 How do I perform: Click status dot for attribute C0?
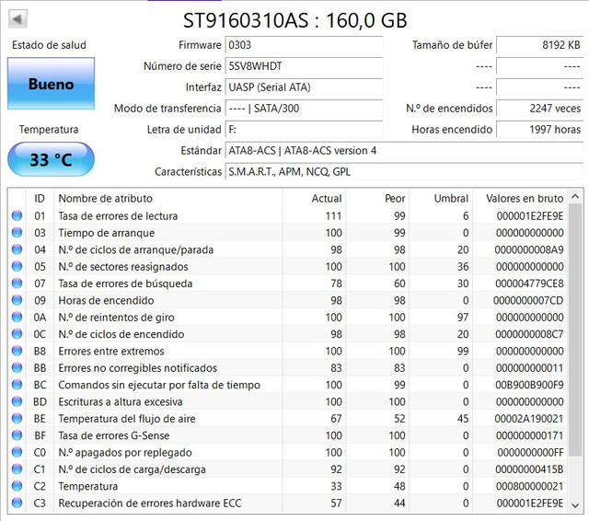pos(17,452)
